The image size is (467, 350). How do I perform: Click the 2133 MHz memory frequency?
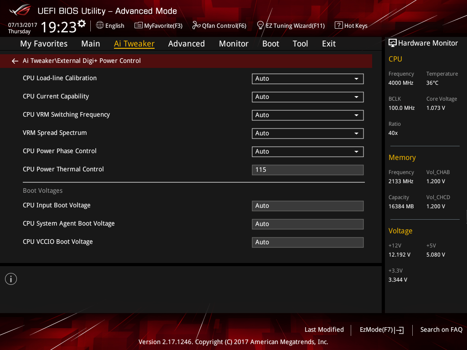point(400,181)
